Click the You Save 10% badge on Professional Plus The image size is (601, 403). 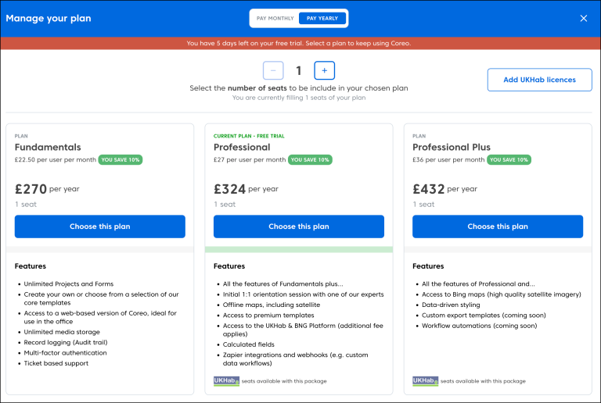509,160
